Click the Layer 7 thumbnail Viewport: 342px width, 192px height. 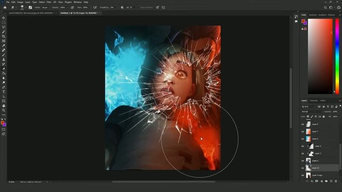click(308, 132)
